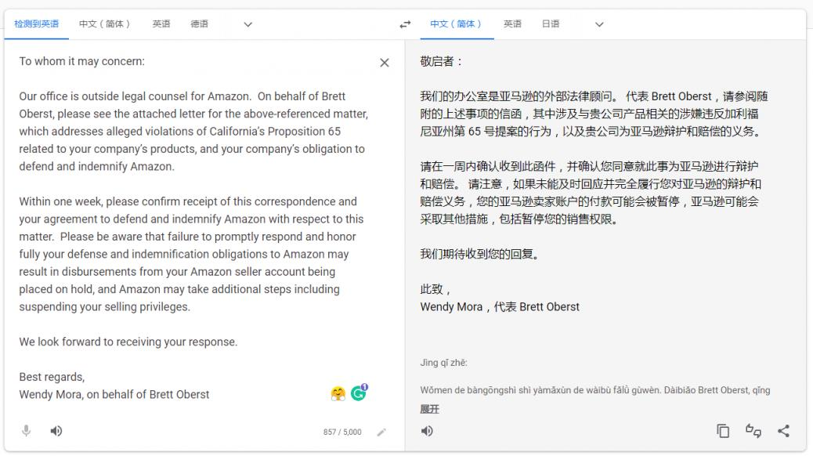
Task: Click the 敬启者 greeting in translation
Action: [441, 62]
